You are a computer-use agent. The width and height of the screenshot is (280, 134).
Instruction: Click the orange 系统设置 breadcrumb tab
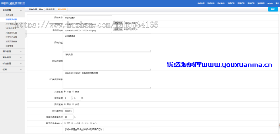pyautogui.click(x=62, y=9)
